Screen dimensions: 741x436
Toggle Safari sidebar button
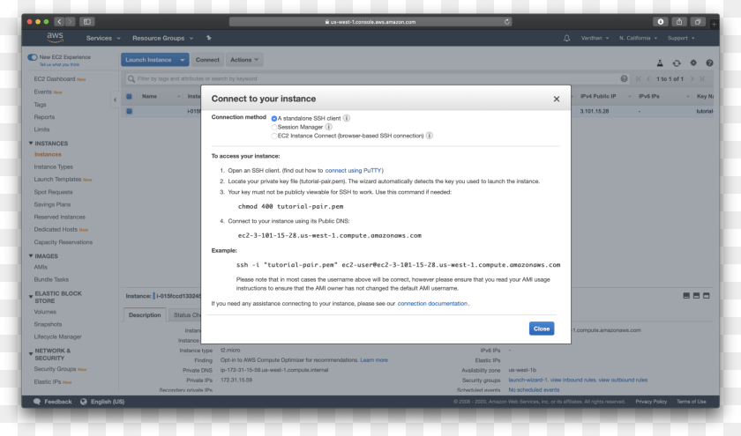pos(87,22)
